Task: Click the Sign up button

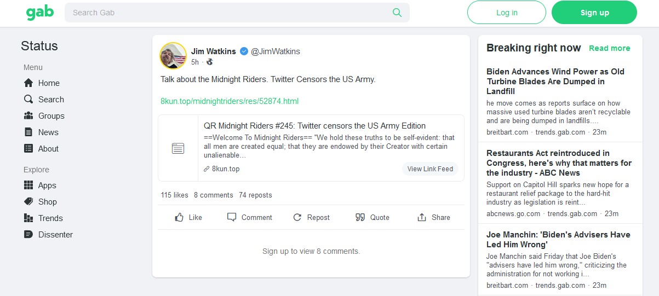Action: point(594,13)
